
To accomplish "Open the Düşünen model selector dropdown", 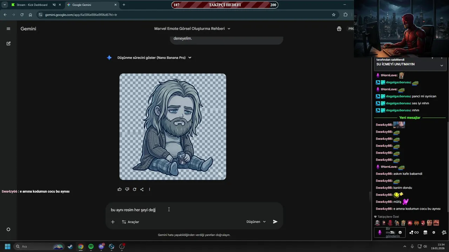I will click(256, 222).
